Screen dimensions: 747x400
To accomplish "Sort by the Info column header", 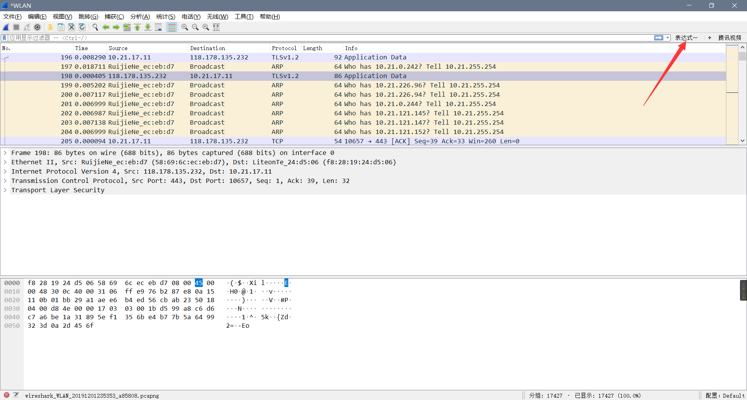I will pos(535,48).
